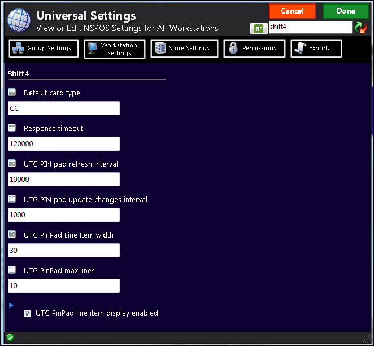Click the resize grip in the window corner

(x=367, y=338)
